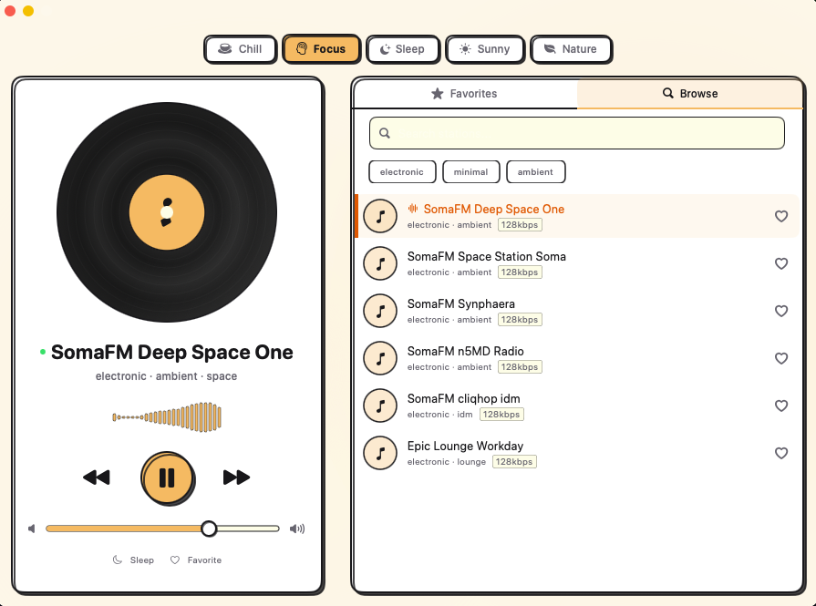
Task: Favorite SomaFM Space Station Soma heart
Action: (781, 263)
